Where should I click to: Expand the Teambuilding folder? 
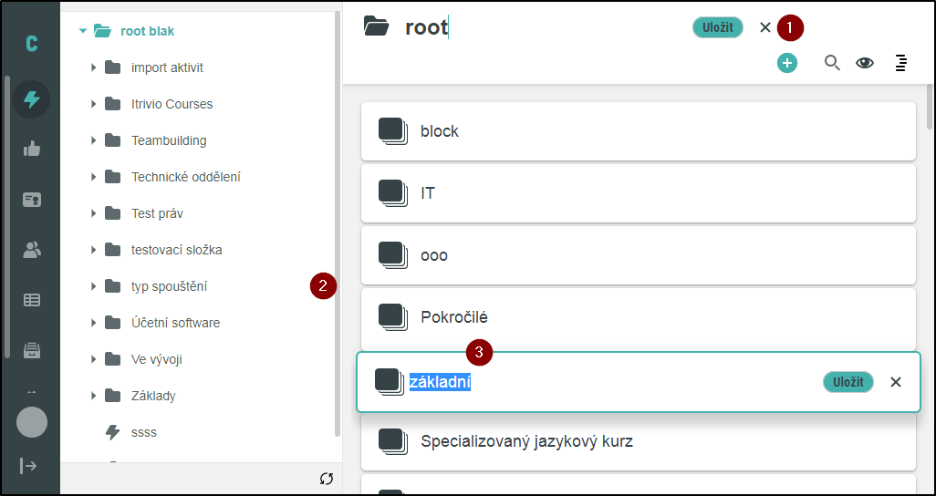point(93,140)
